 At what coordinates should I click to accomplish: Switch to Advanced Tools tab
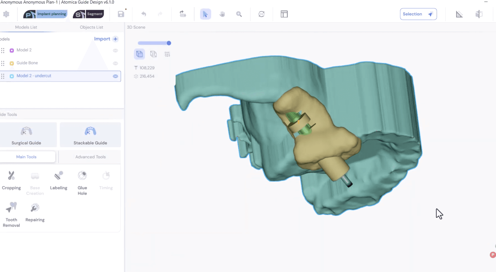[x=90, y=157]
